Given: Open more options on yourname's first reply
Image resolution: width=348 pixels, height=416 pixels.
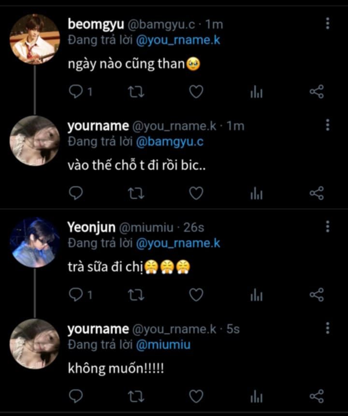Looking at the screenshot, I should (328, 125).
